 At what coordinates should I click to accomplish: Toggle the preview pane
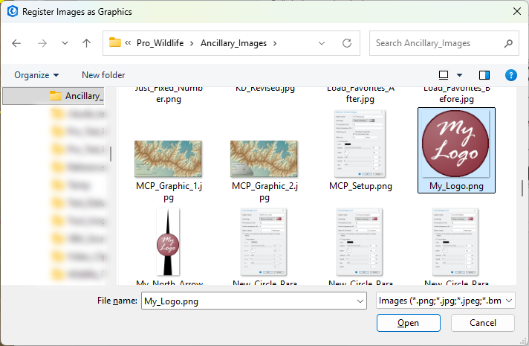pos(484,75)
